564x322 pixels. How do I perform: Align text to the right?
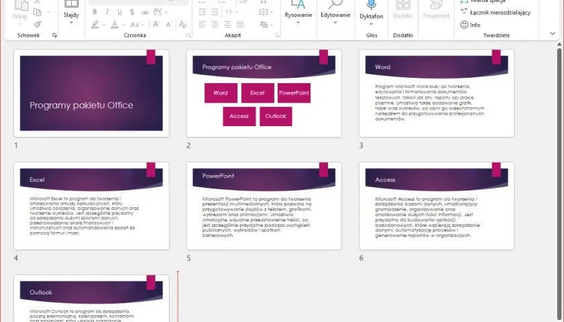tap(228, 24)
